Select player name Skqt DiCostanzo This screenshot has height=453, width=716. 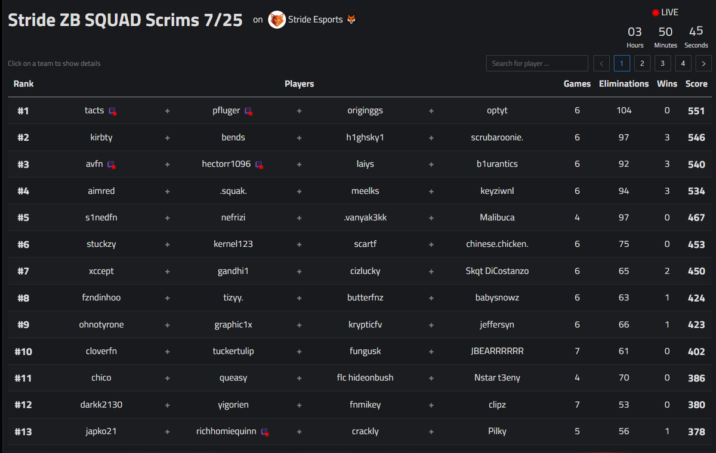pyautogui.click(x=497, y=271)
